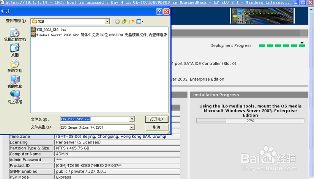Click the Cancel (取消) button
314x179 pixels.
[156, 127]
